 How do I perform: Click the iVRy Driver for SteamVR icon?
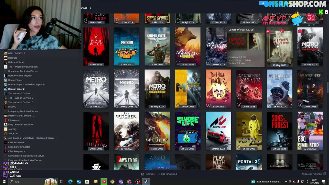(x=6, y=125)
